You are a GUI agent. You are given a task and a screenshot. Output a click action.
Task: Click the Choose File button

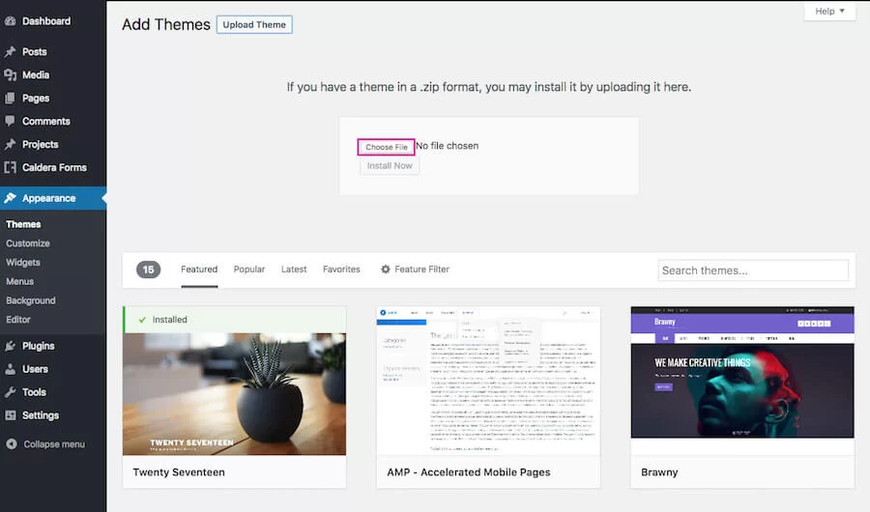tap(386, 147)
